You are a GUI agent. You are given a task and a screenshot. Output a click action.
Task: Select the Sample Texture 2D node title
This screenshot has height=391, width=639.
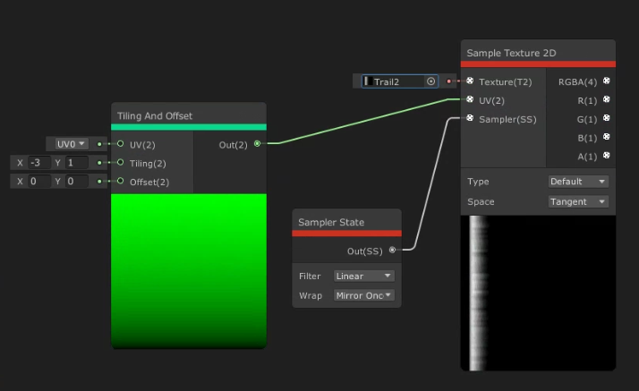click(511, 53)
